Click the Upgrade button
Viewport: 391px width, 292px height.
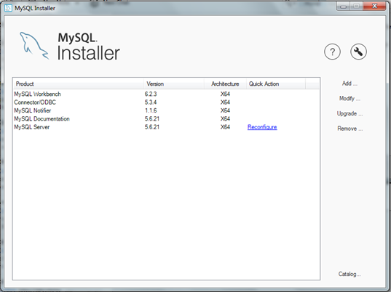pos(349,113)
